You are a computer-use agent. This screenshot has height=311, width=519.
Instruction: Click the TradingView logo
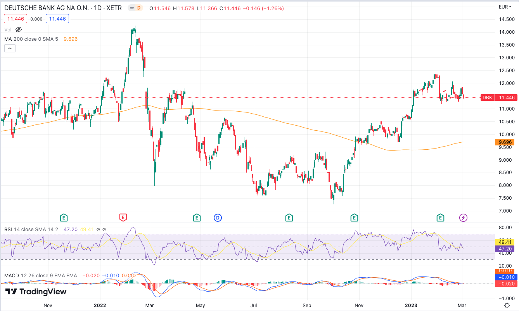point(36,292)
